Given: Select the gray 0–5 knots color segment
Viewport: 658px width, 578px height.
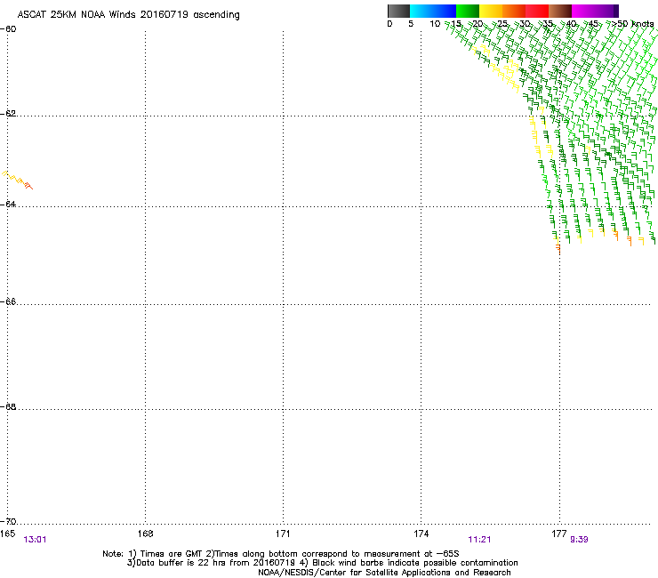Looking at the screenshot, I should coord(398,11).
